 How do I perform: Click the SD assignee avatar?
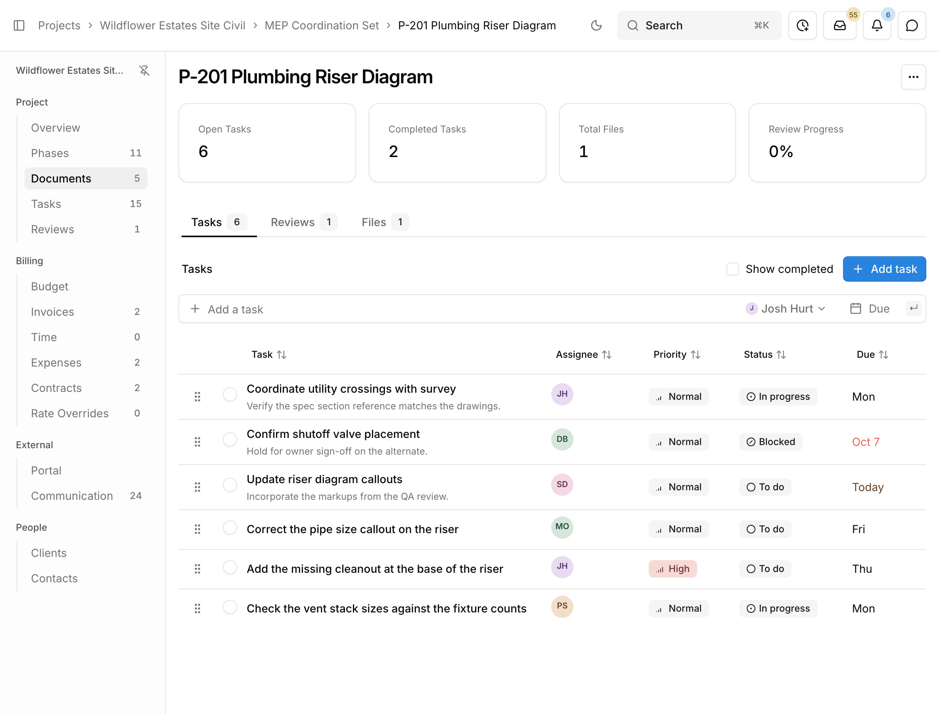click(x=562, y=484)
